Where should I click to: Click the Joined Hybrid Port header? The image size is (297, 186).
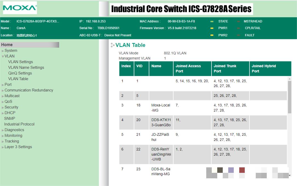click(270, 69)
